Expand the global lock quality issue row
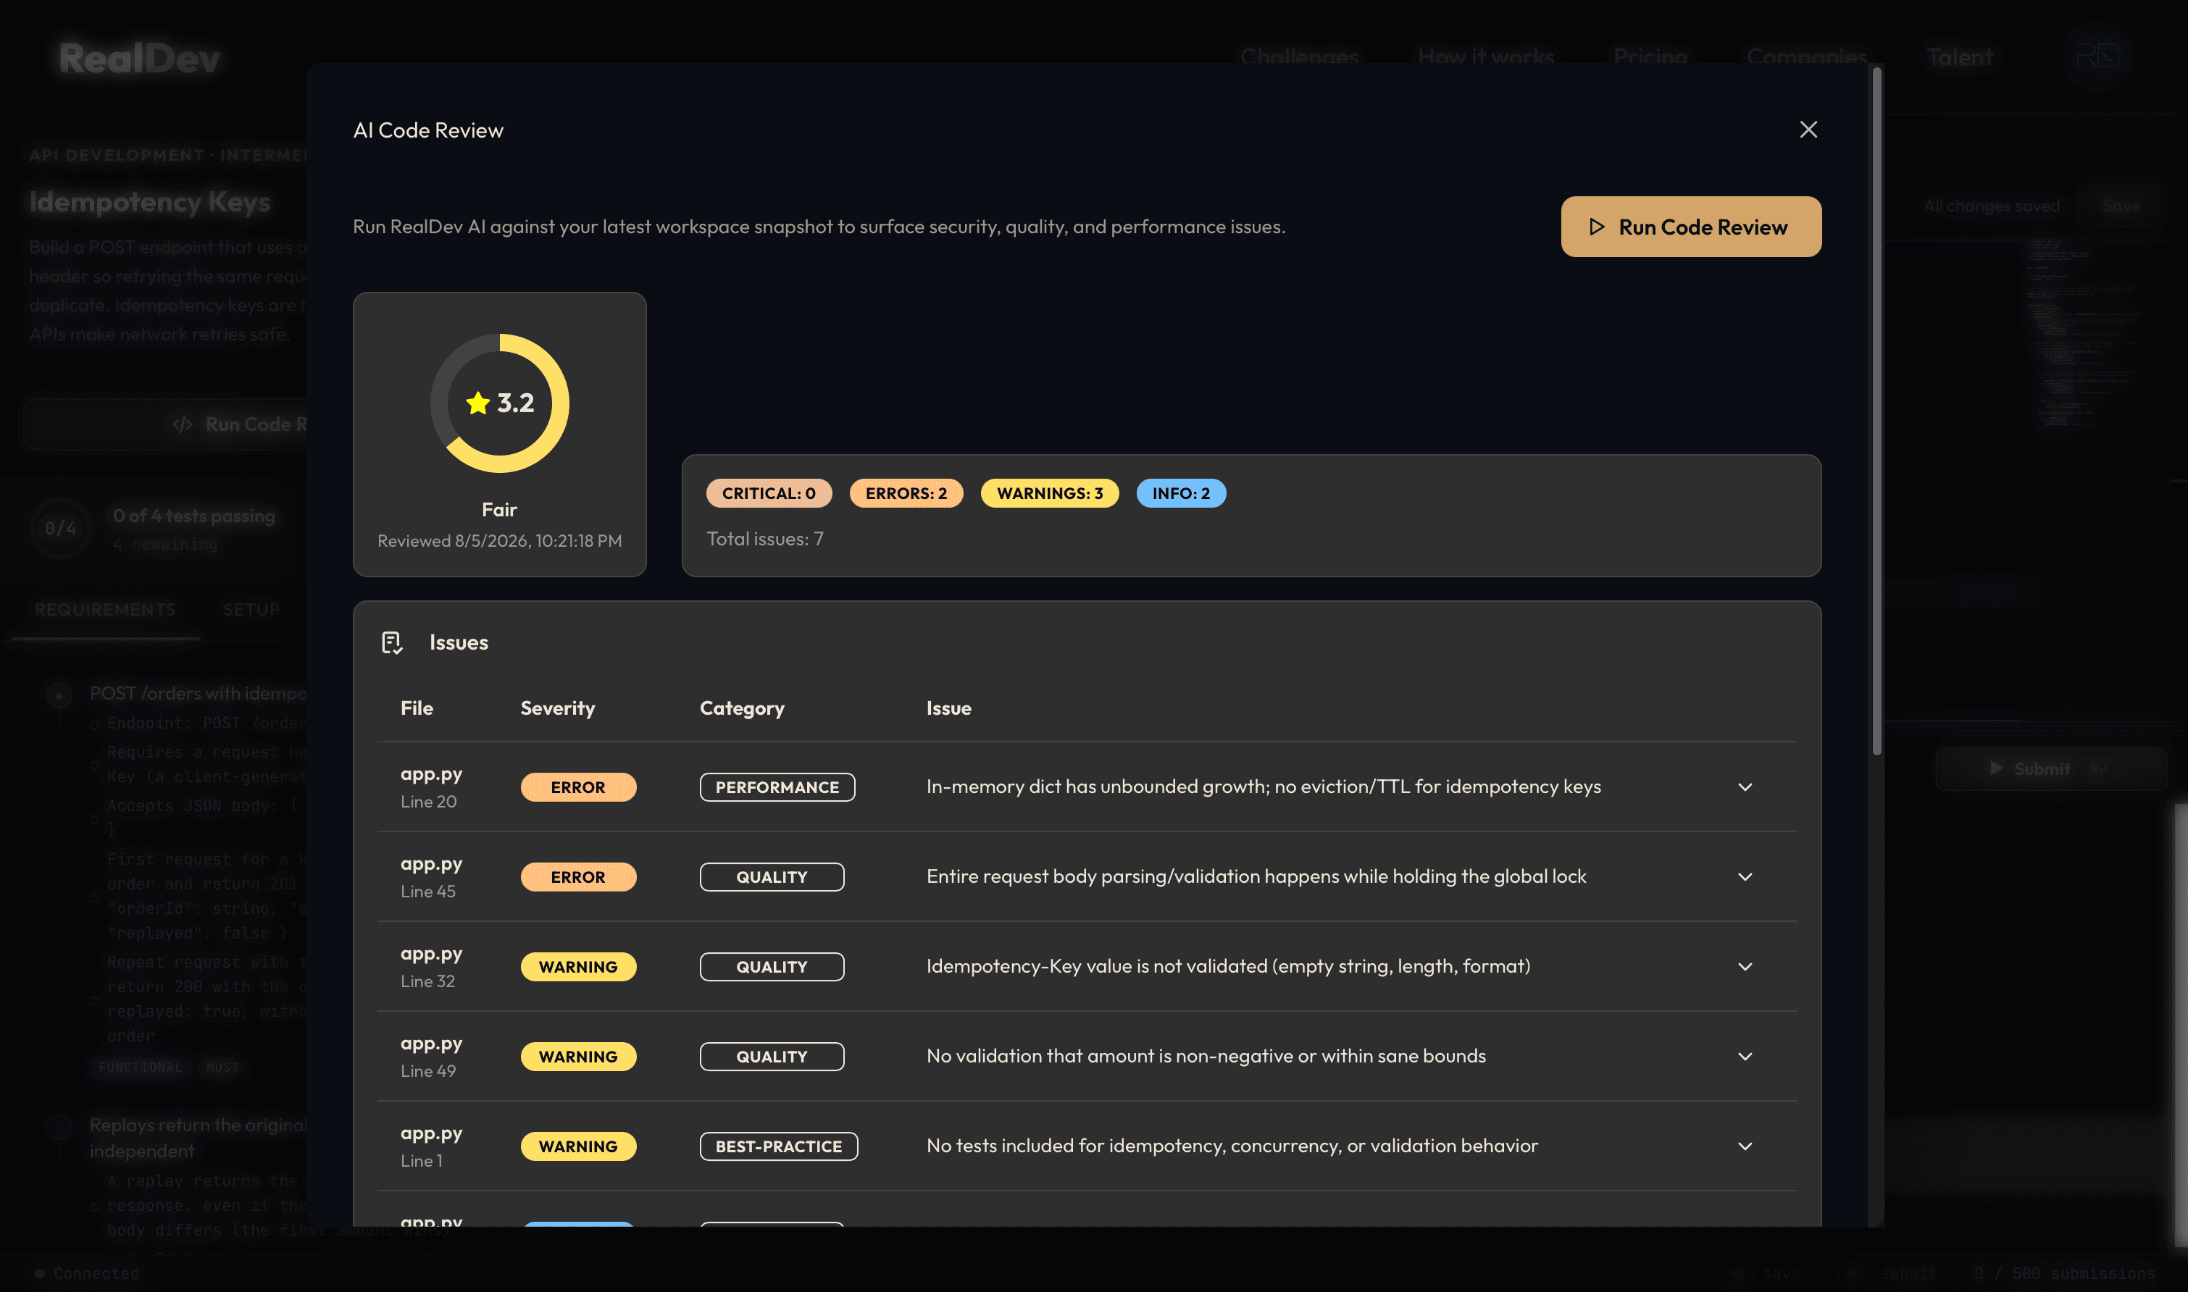This screenshot has height=1292, width=2188. tap(1745, 877)
